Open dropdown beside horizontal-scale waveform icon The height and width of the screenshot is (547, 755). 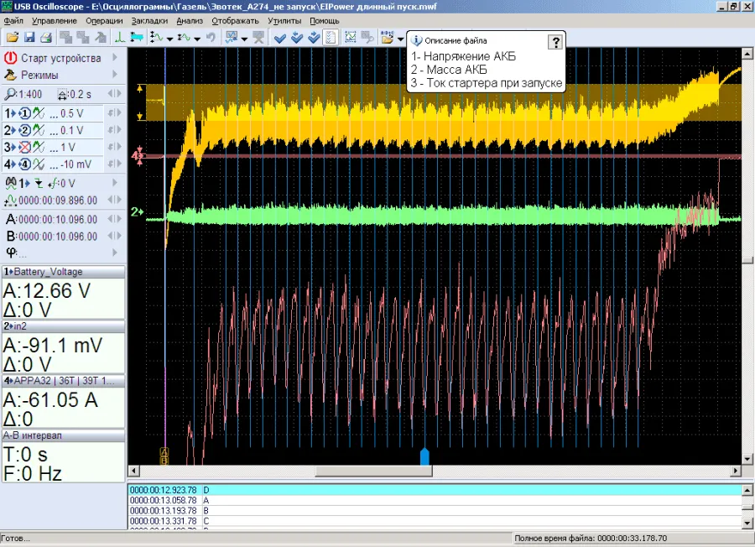[197, 39]
